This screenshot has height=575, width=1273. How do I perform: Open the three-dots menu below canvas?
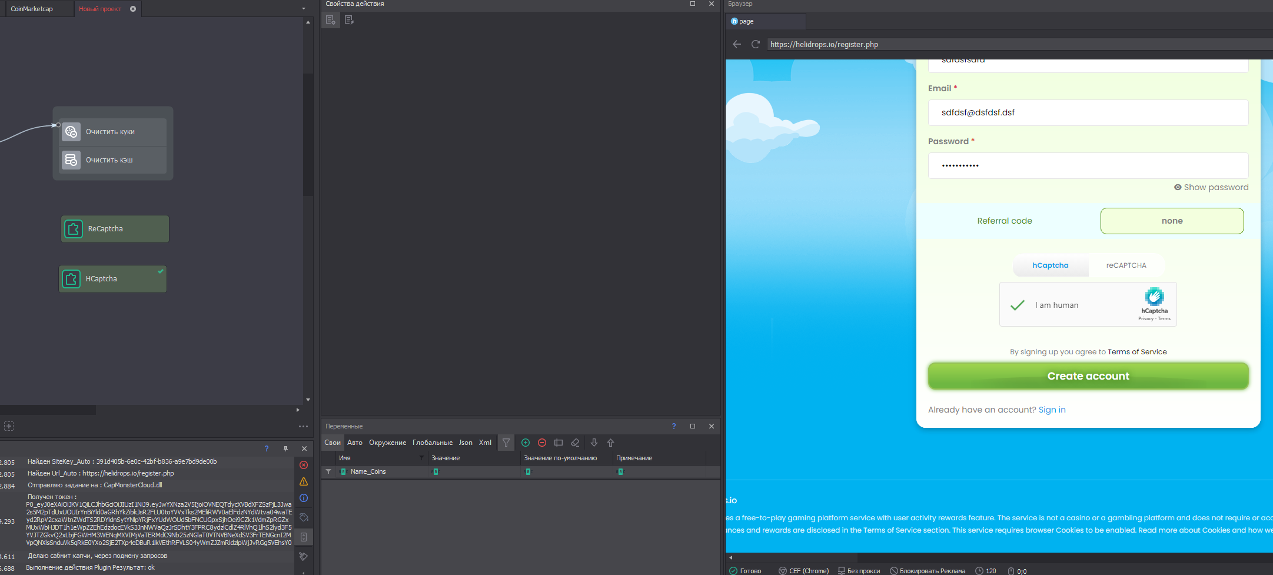[x=303, y=426]
